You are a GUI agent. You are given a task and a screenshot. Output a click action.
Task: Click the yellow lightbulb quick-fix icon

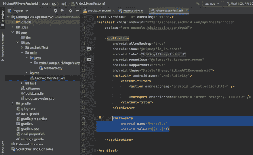pyautogui.click(x=100, y=118)
